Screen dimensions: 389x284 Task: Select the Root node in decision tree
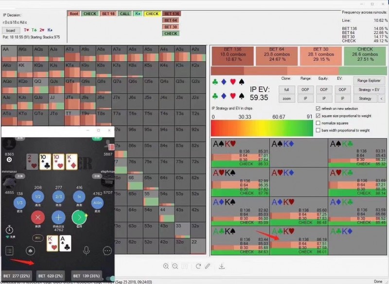(74, 14)
